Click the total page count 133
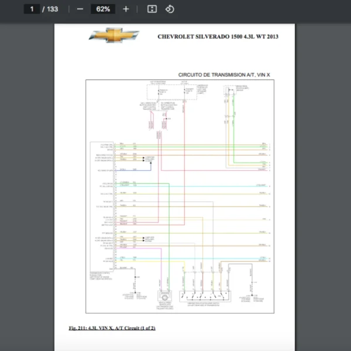351x351 pixels. pyautogui.click(x=53, y=9)
